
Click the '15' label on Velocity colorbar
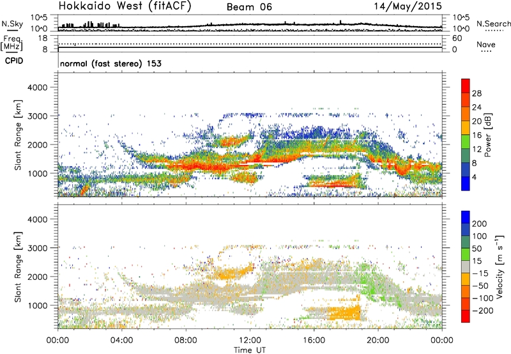tap(477, 261)
